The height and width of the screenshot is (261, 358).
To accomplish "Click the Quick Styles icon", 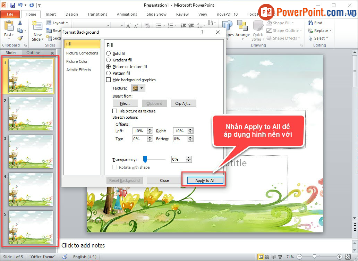I will coord(258,27).
